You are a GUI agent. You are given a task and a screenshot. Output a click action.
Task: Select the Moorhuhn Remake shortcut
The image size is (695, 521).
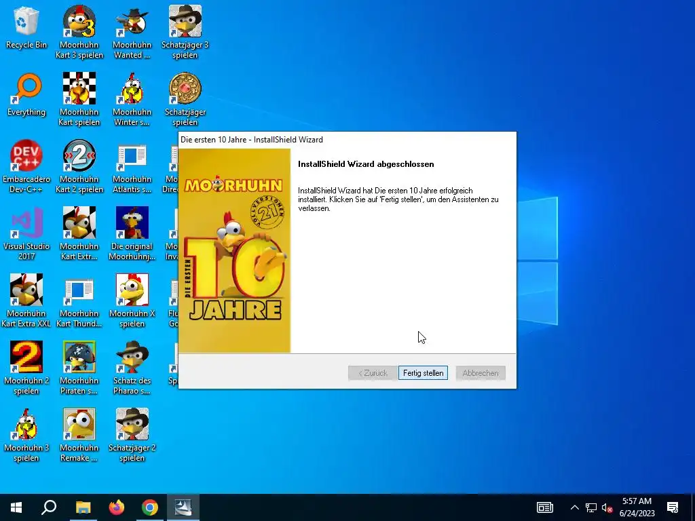click(x=79, y=436)
